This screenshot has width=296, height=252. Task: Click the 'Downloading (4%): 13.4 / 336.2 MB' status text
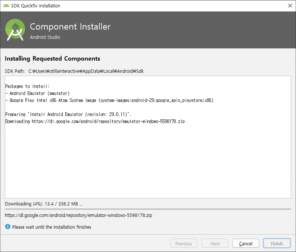(44, 204)
